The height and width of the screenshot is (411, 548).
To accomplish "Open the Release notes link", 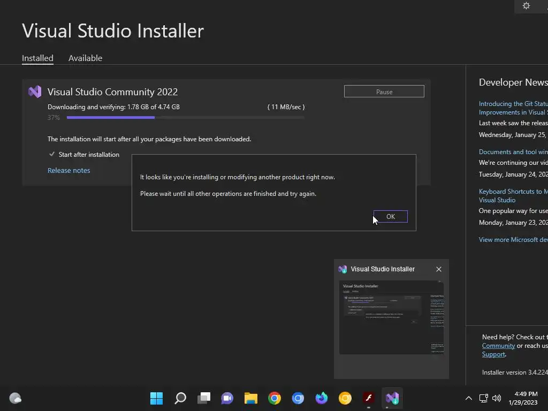I will (69, 170).
